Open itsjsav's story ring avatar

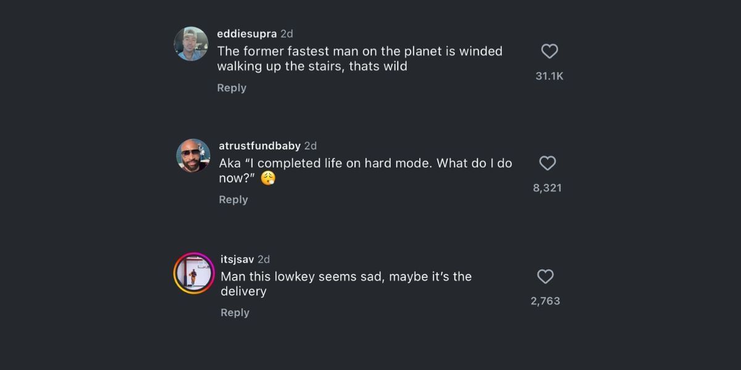194,273
